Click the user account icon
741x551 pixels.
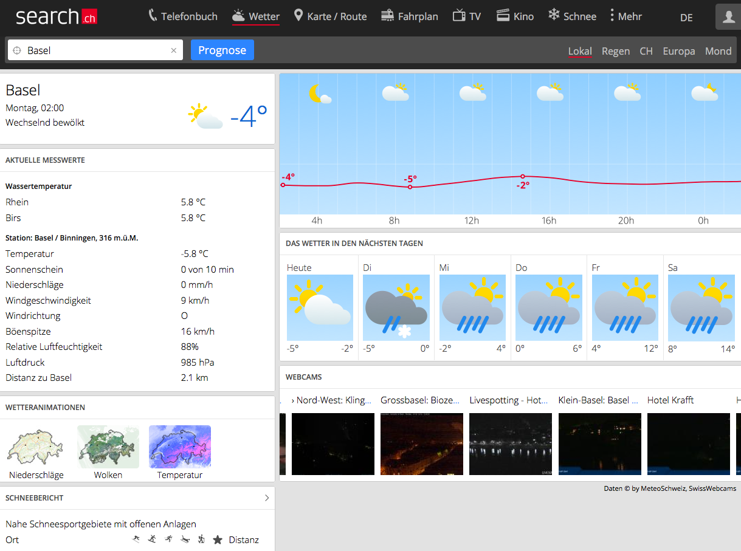(x=728, y=17)
